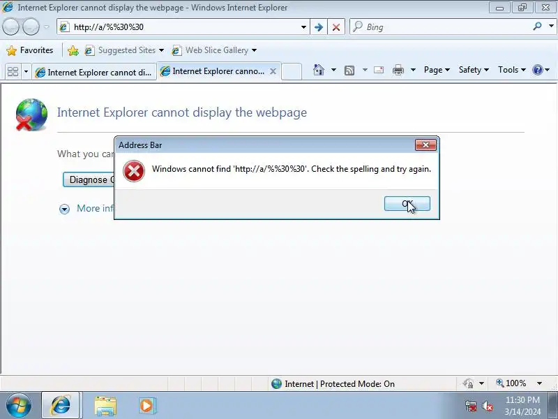Open the Favorites center
This screenshot has height=419, width=558.
30,50
